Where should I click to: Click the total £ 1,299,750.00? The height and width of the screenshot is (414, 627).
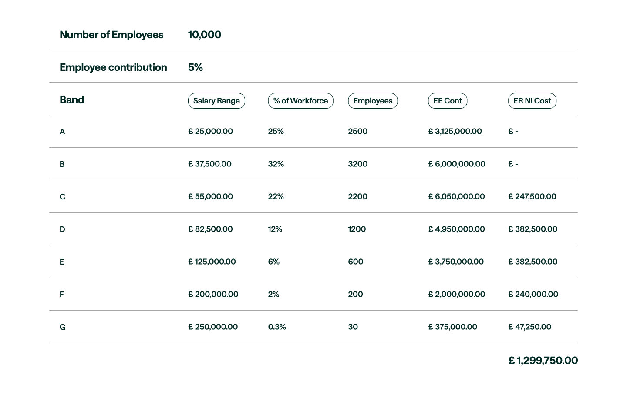543,361
